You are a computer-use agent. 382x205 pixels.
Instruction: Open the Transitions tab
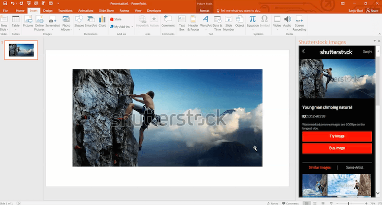tap(65, 11)
